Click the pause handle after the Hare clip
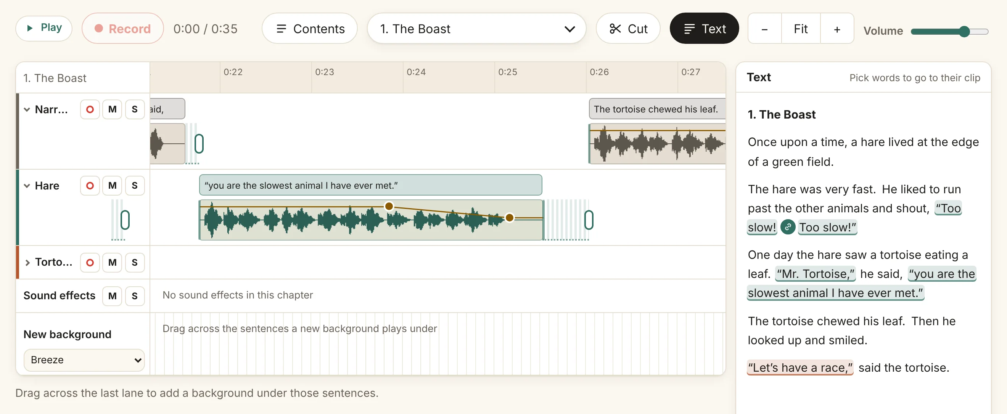 (589, 220)
